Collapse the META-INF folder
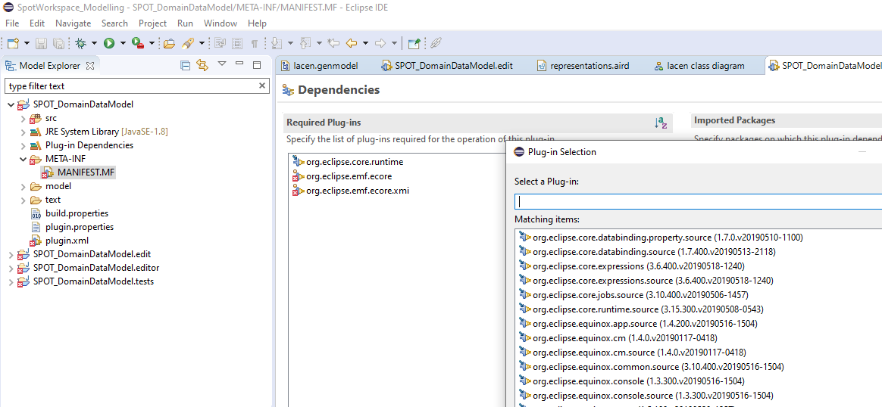The height and width of the screenshot is (407, 882). pyautogui.click(x=23, y=159)
